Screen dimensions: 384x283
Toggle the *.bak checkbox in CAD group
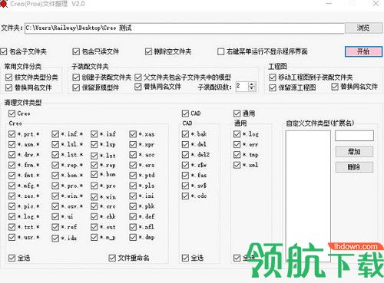(185, 134)
